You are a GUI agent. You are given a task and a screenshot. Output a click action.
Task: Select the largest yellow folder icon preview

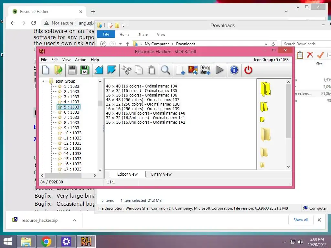pyautogui.click(x=266, y=89)
